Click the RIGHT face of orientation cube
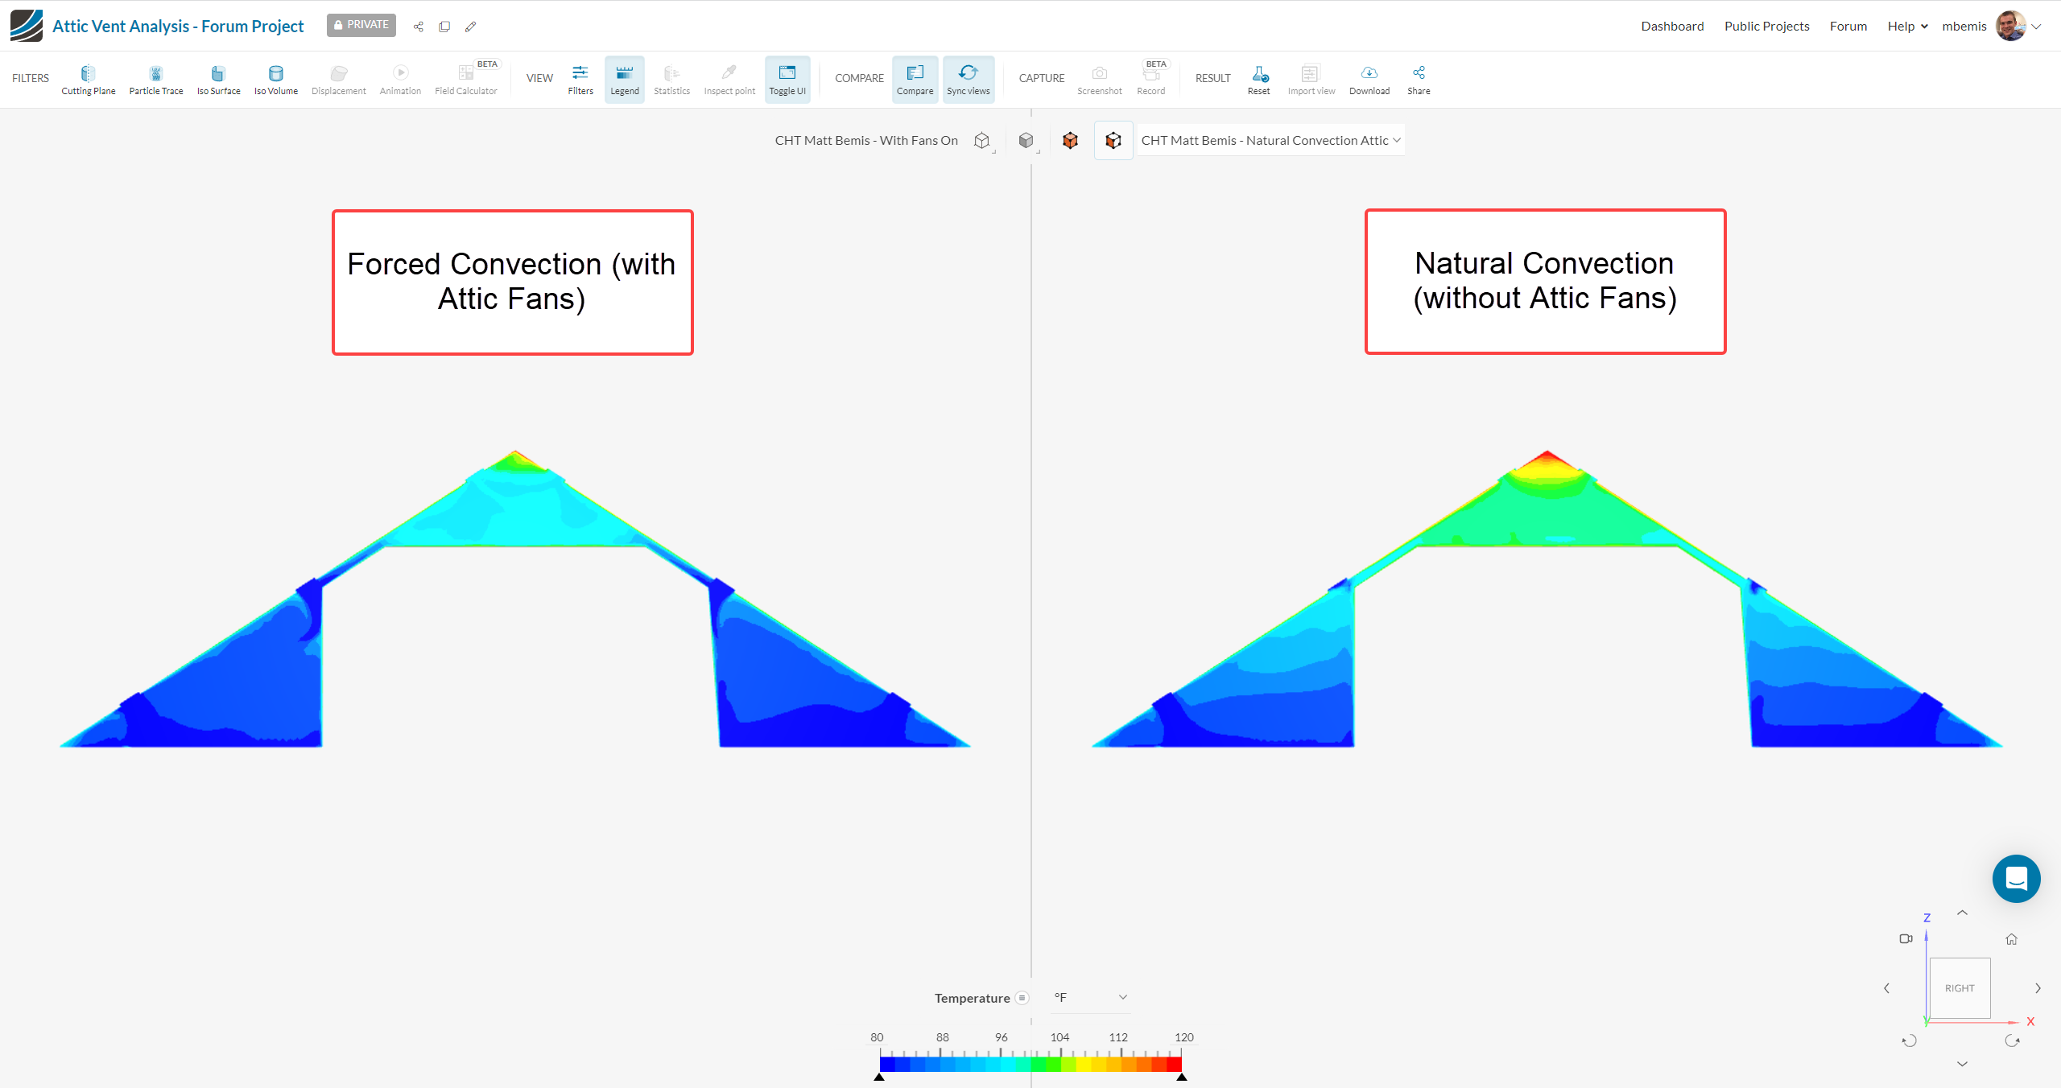The height and width of the screenshot is (1088, 2061). 1960,988
